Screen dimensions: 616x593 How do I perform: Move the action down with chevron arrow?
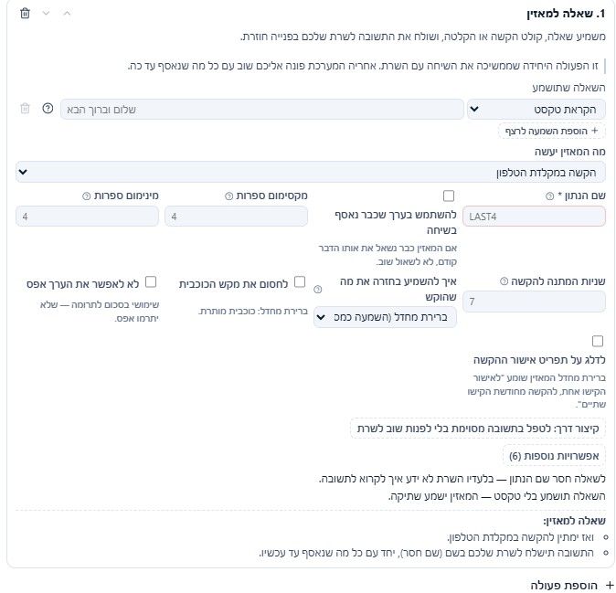coord(46,14)
